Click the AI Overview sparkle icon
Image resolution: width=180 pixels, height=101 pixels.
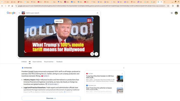23,68
